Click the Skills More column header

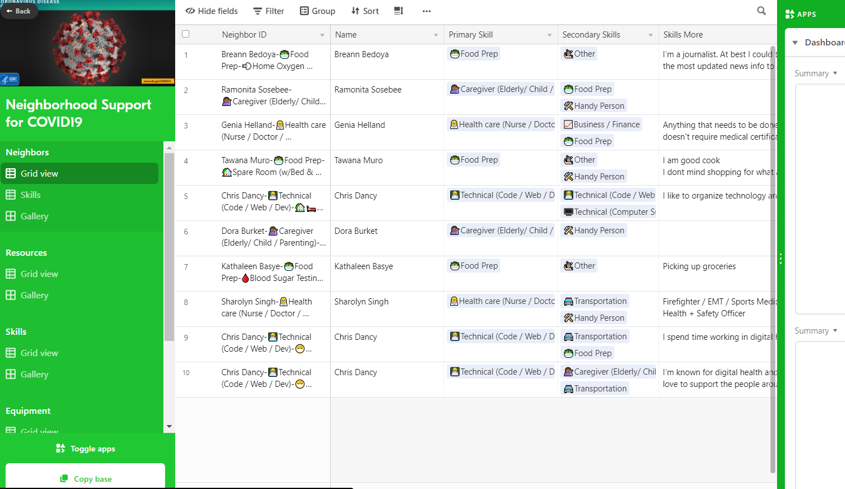pyautogui.click(x=718, y=35)
